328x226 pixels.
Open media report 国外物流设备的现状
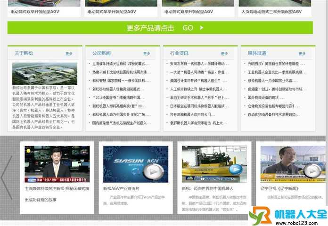(x=266, y=97)
